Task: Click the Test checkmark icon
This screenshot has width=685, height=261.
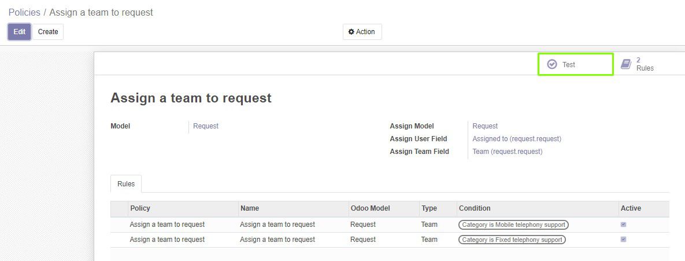Action: (x=552, y=64)
